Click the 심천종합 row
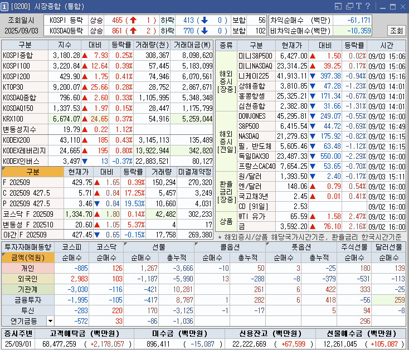This screenshot has width=409, height=350. click(322, 106)
